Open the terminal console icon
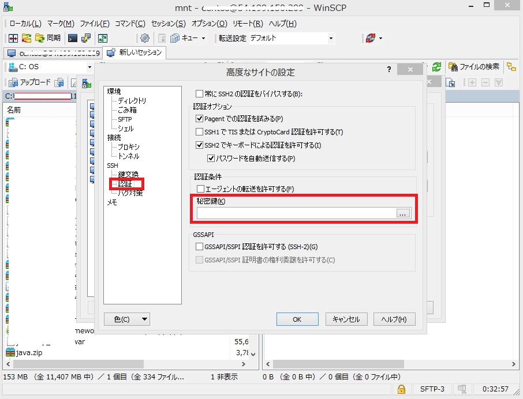 [72, 38]
